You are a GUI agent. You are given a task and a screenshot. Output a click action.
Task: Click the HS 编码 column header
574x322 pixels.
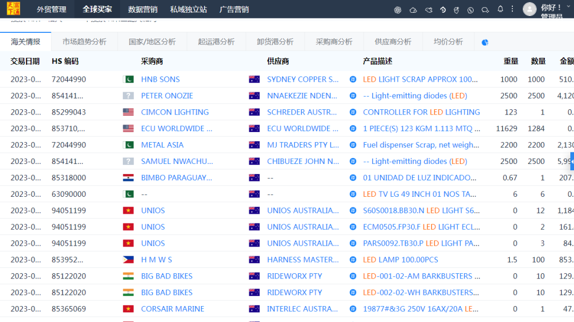click(x=65, y=62)
